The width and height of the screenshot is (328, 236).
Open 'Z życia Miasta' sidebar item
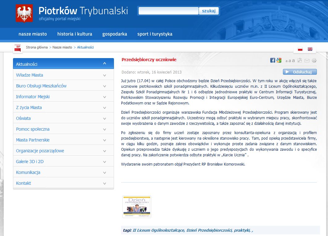[29, 108]
